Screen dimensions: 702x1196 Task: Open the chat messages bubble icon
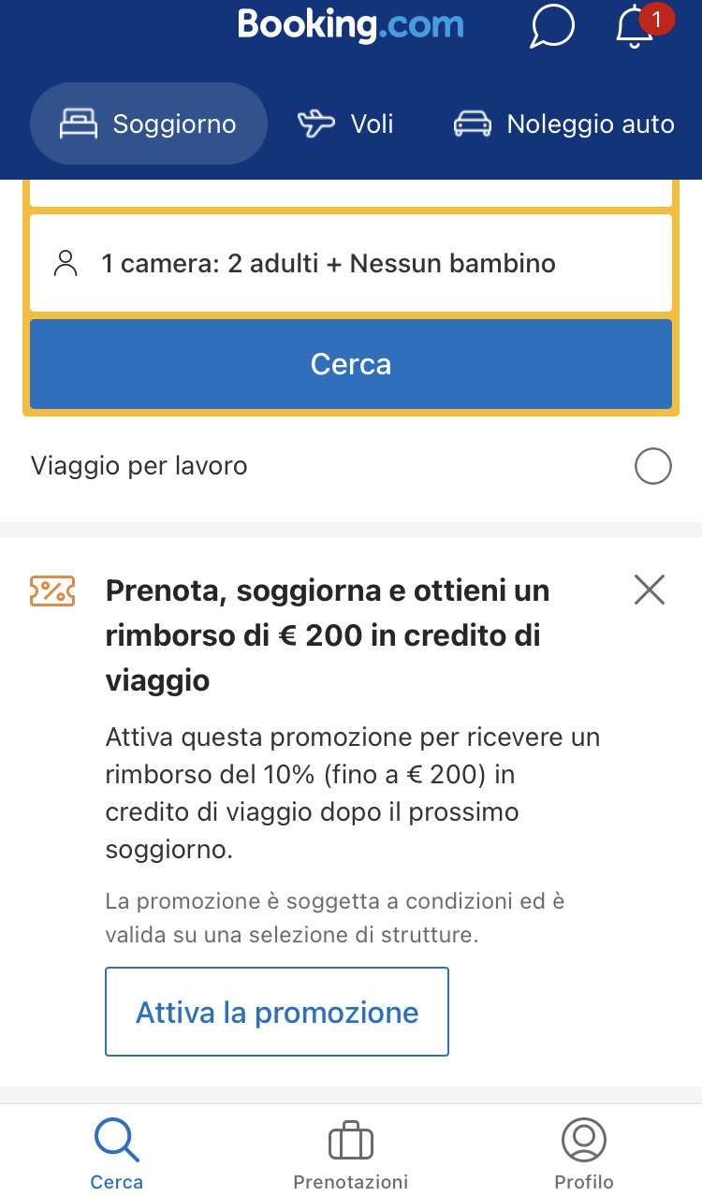551,26
